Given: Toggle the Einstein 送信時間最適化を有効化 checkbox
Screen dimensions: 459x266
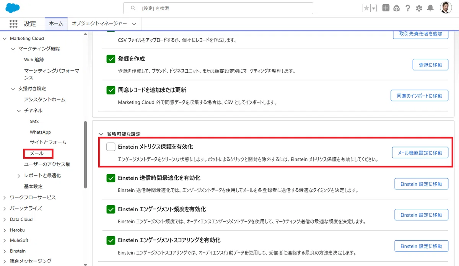Looking at the screenshot, I should pos(111,178).
